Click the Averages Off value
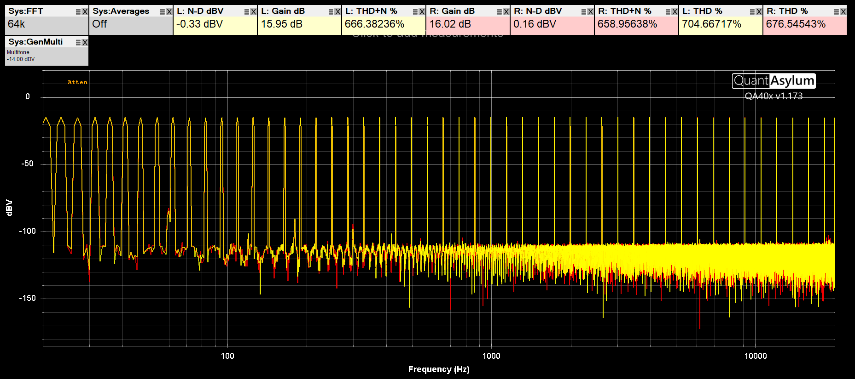855x379 pixels. pos(99,24)
